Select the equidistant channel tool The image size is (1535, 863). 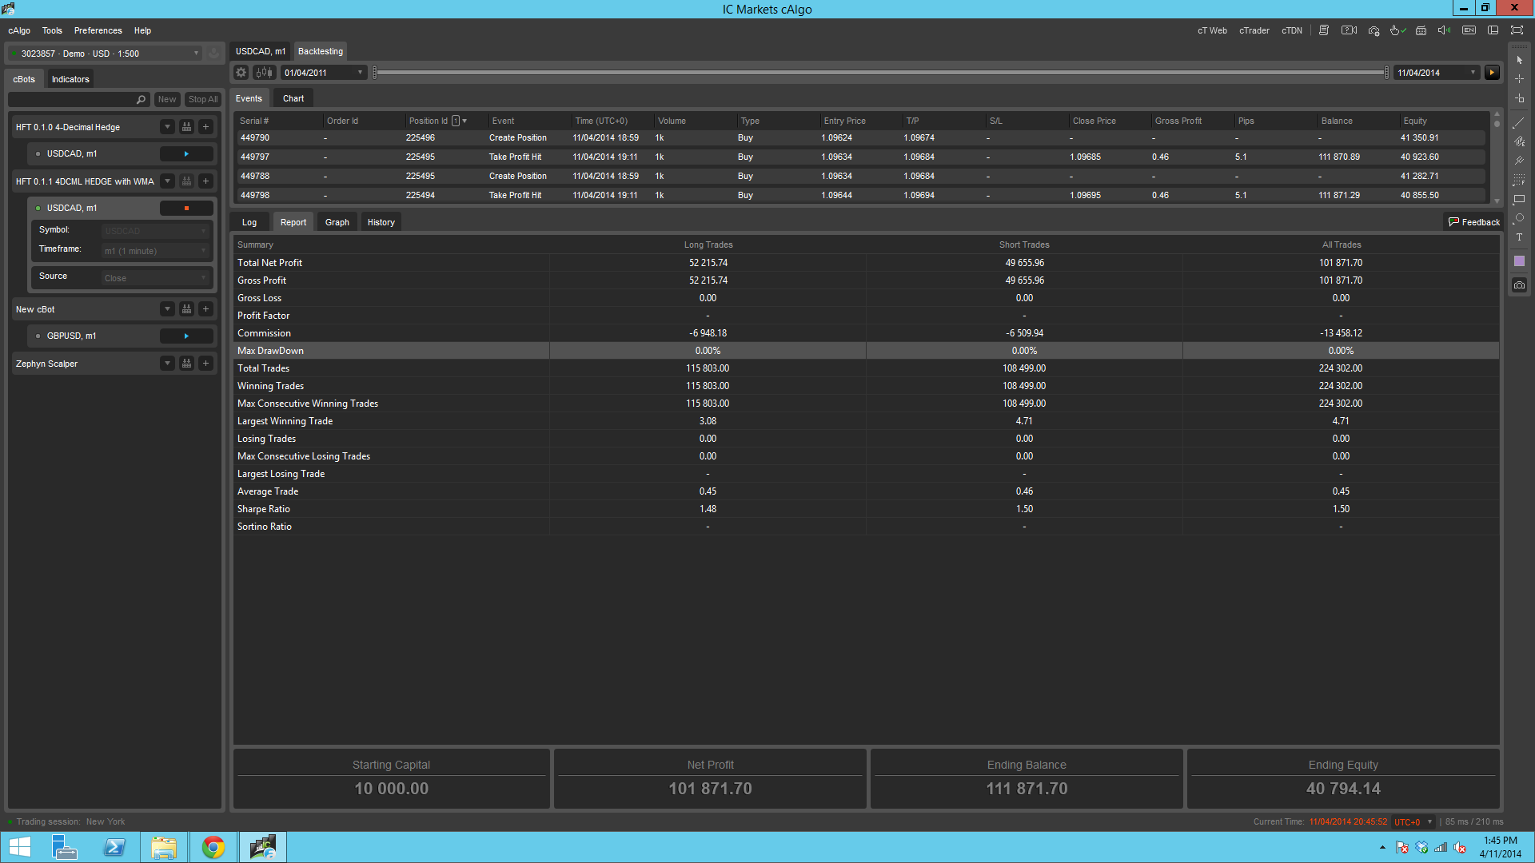[1519, 141]
